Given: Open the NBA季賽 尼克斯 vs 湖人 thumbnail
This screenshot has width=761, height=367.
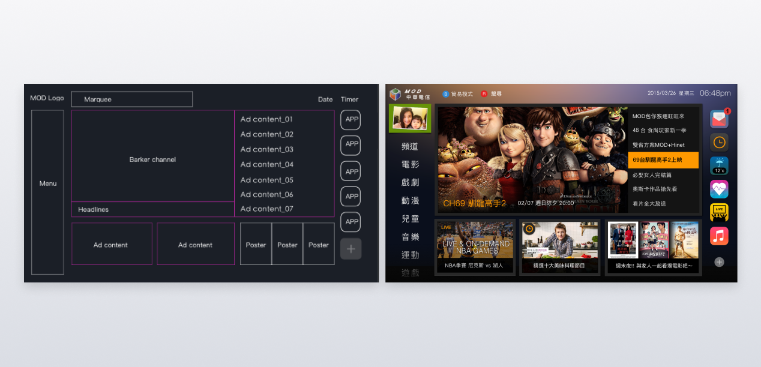Looking at the screenshot, I should pyautogui.click(x=474, y=247).
